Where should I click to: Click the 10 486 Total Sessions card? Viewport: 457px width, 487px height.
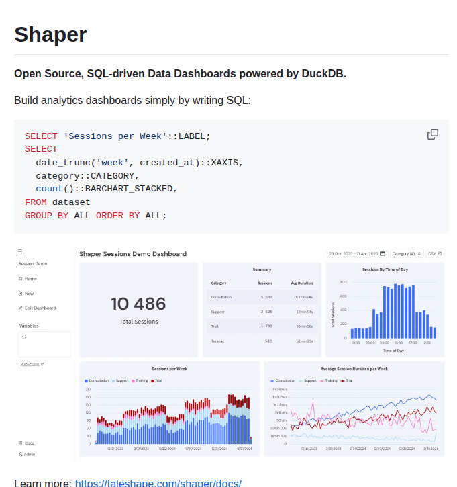pyautogui.click(x=138, y=310)
